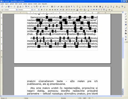Click the New document icon
128x99 pixels.
point(2,7)
